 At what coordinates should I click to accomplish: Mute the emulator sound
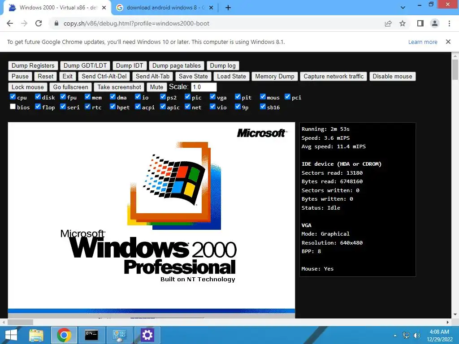[x=156, y=87]
